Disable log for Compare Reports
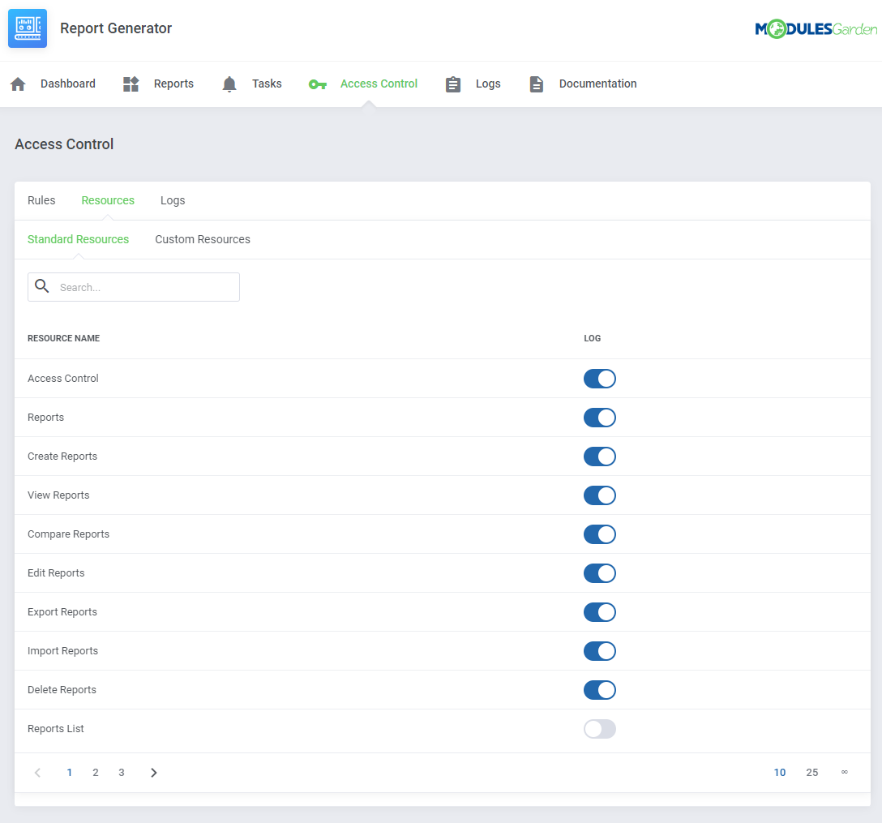 (x=600, y=534)
